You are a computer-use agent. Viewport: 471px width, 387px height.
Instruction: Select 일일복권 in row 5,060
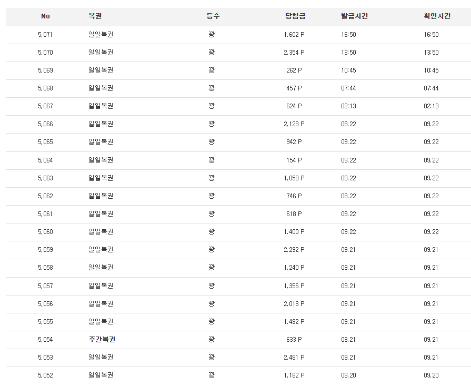tap(101, 231)
